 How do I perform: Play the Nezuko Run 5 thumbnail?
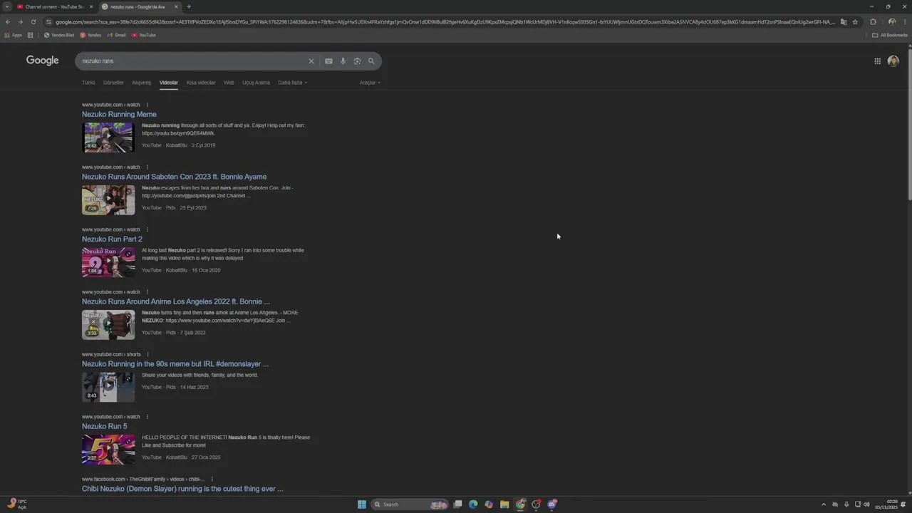point(108,450)
